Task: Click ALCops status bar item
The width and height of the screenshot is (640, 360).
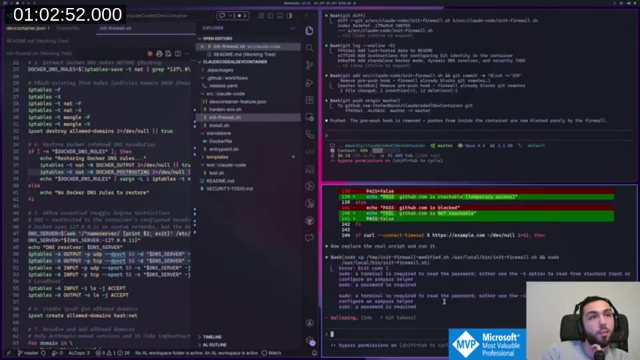Action: pos(79,353)
